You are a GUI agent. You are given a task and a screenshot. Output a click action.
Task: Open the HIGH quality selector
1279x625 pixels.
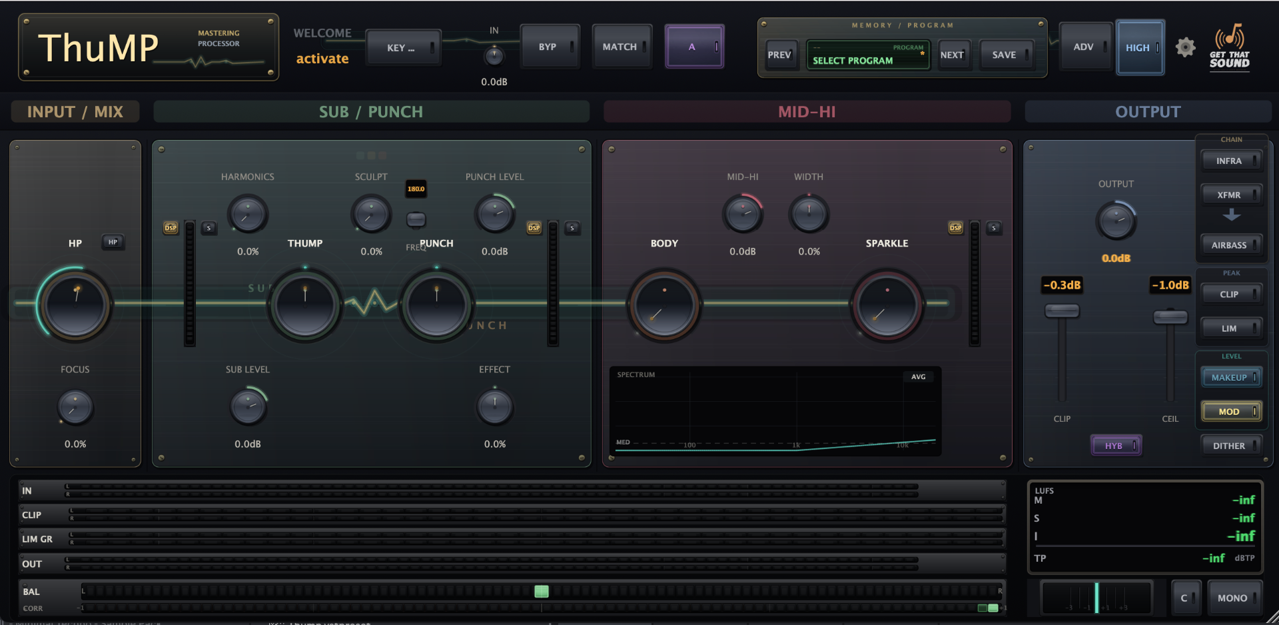[1140, 47]
